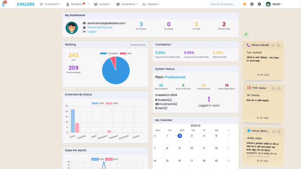Click the sun theme icon in top bar

pos(245,4)
